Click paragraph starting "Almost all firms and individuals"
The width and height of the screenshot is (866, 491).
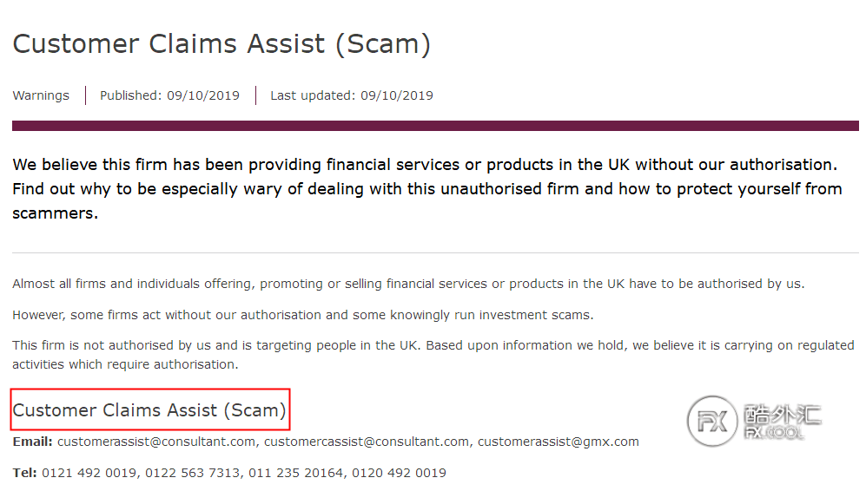coord(408,284)
